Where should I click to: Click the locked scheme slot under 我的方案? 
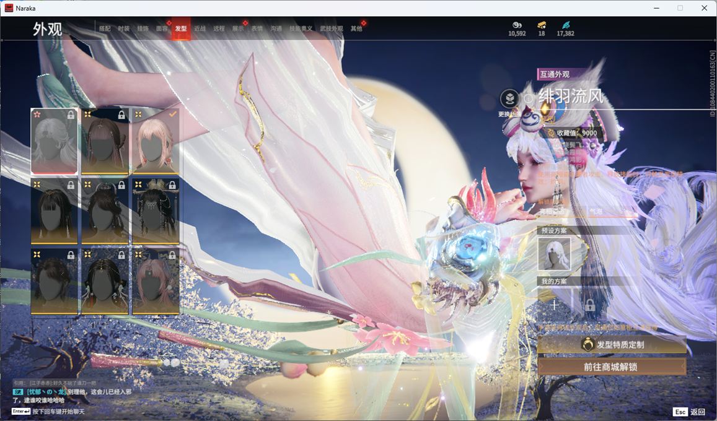coord(590,305)
